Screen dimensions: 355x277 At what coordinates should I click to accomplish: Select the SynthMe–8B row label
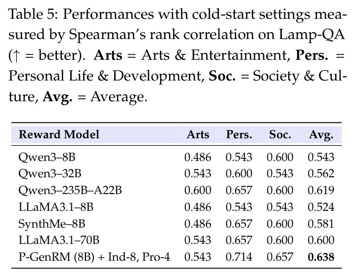[x=52, y=224]
